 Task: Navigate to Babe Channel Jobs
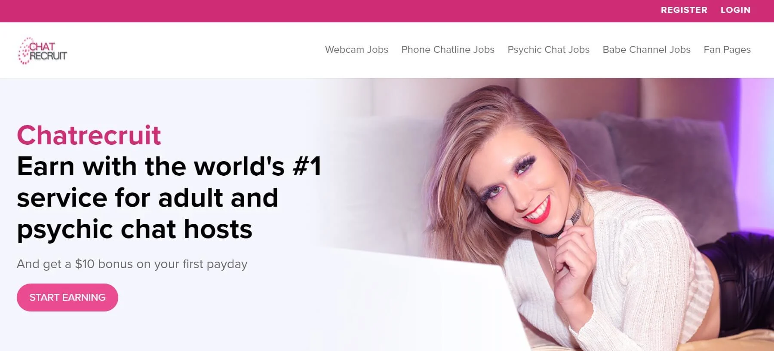coord(646,49)
